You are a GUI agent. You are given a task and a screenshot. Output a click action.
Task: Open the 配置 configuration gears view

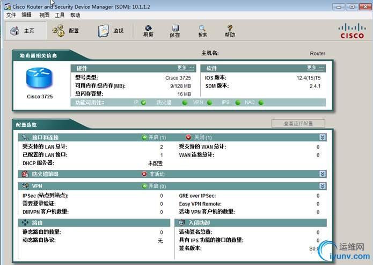[65, 31]
